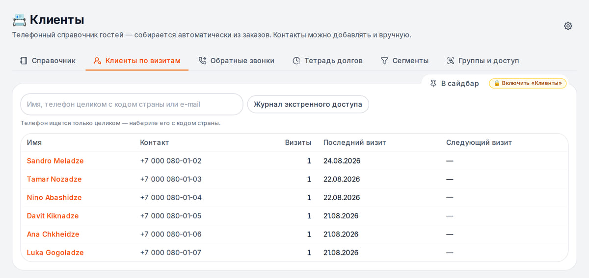The width and height of the screenshot is (589, 278).
Task: Click Sandro Meladze's visit count
Action: click(309, 161)
